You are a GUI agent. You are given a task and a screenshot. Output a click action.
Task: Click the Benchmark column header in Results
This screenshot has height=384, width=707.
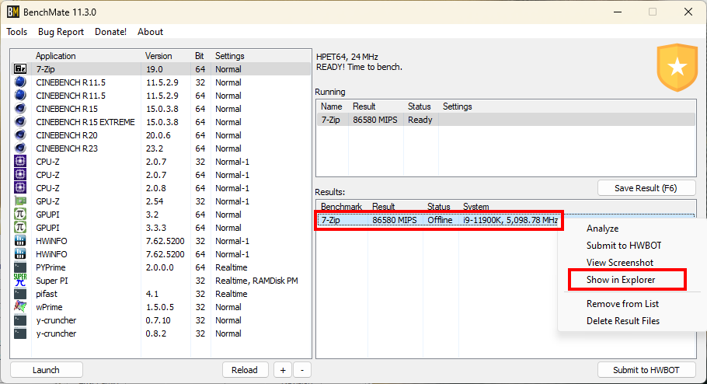coord(341,207)
